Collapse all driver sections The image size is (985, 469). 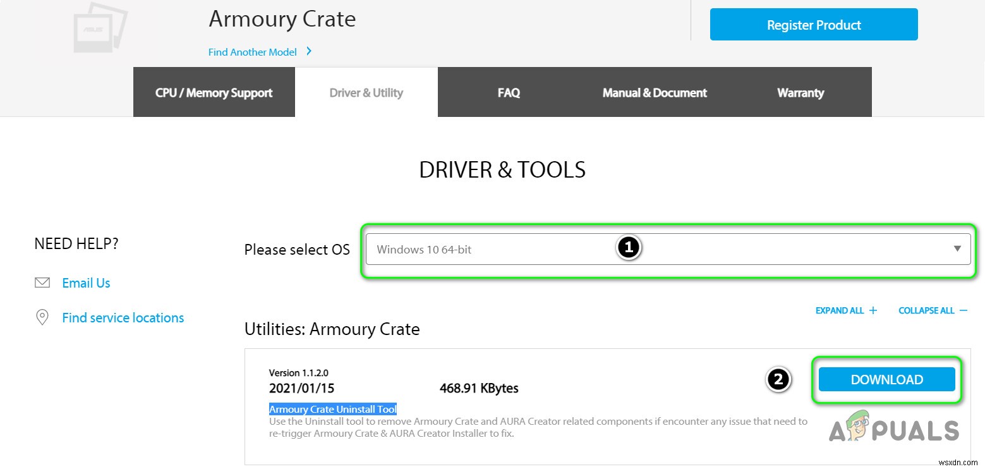[933, 310]
